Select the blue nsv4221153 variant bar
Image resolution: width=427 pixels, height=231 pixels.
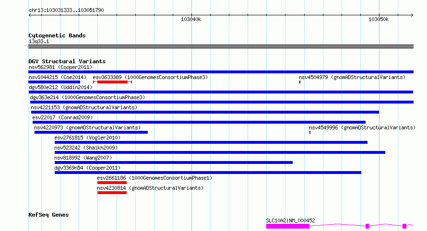[x=205, y=112]
